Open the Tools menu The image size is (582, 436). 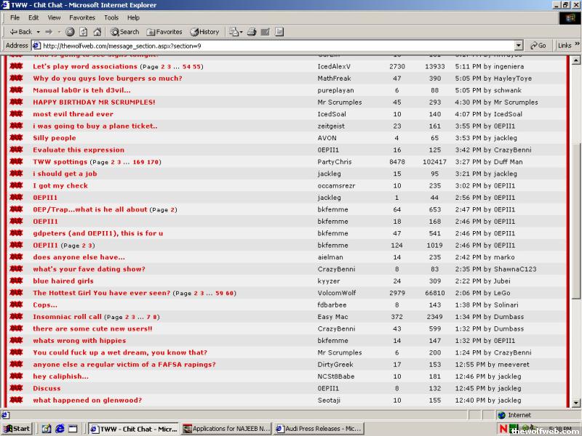click(x=111, y=17)
